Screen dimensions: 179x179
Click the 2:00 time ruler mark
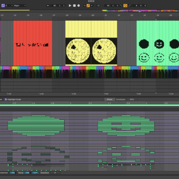coord(107,94)
